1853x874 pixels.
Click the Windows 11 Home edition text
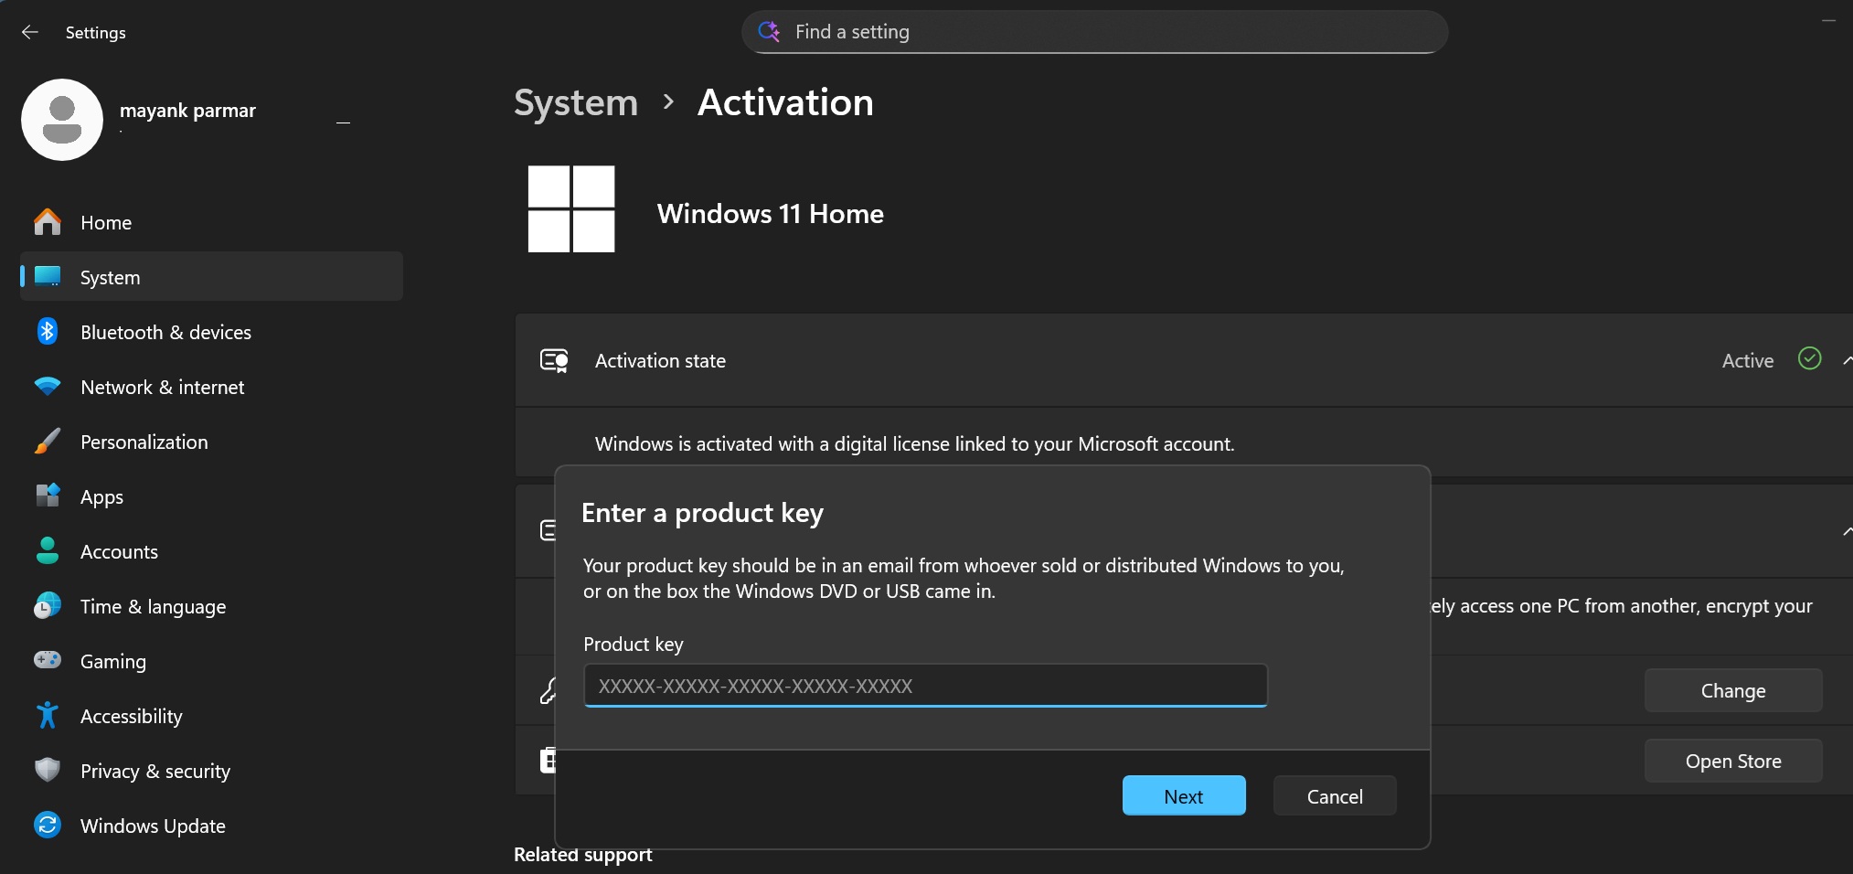click(771, 214)
